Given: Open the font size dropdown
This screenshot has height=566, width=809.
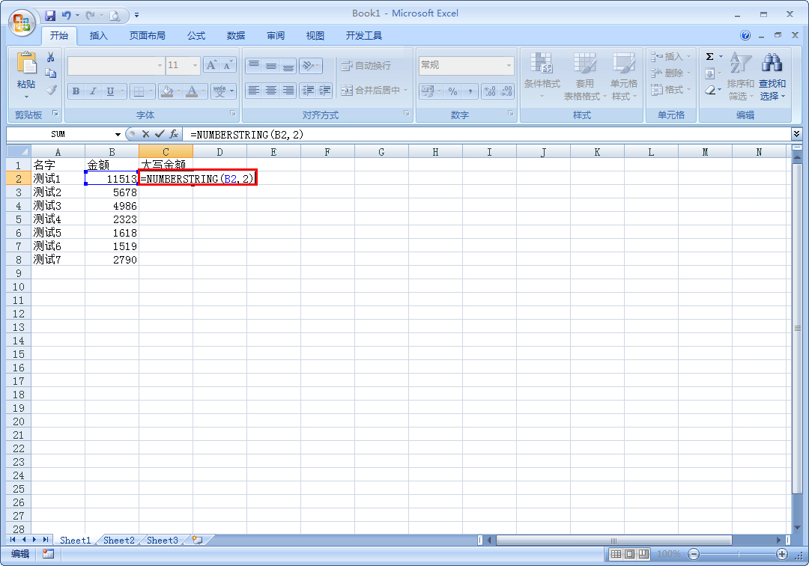Looking at the screenshot, I should click(x=195, y=65).
